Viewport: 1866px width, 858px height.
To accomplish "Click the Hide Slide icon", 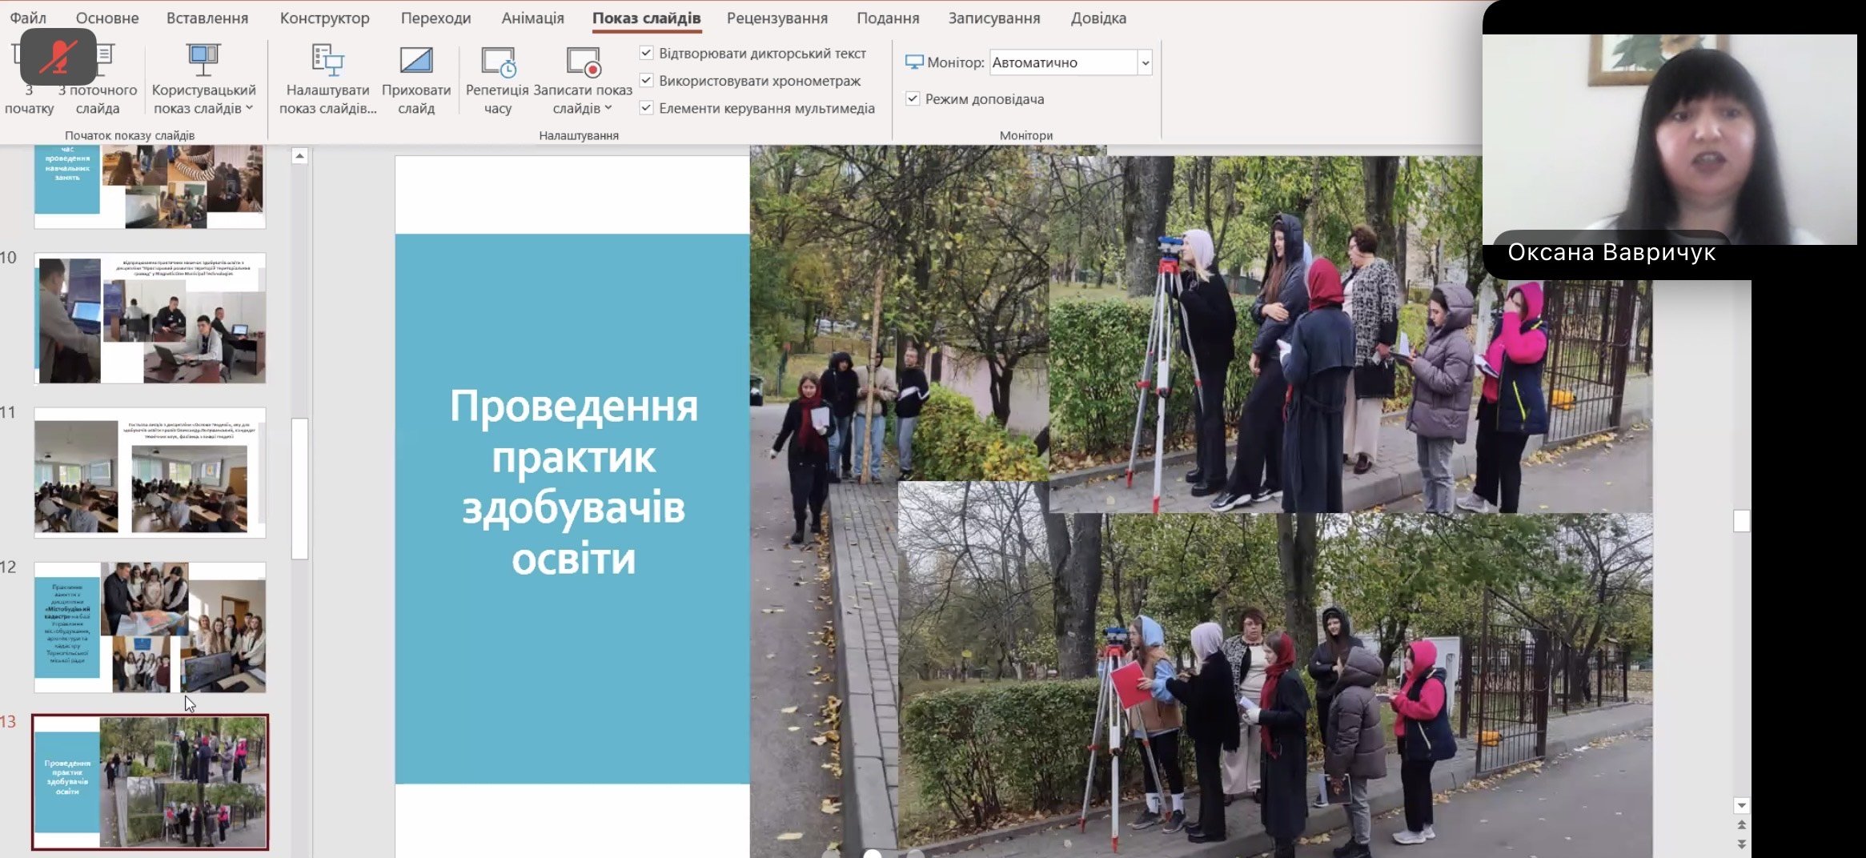I will click(x=415, y=60).
